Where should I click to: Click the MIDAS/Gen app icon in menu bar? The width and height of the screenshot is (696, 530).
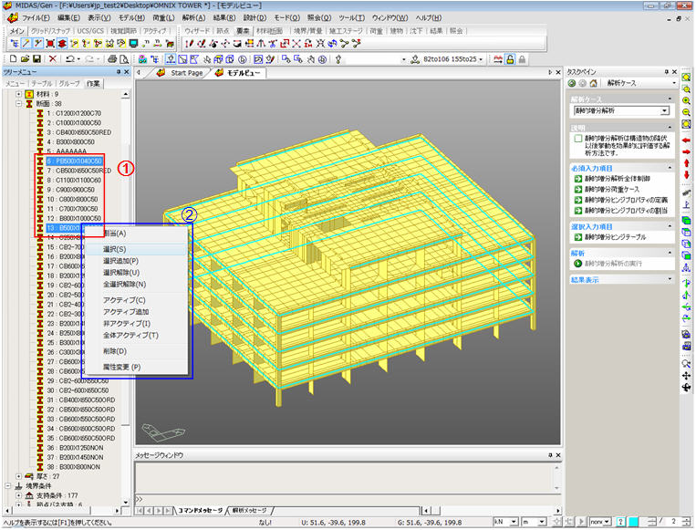(13, 17)
